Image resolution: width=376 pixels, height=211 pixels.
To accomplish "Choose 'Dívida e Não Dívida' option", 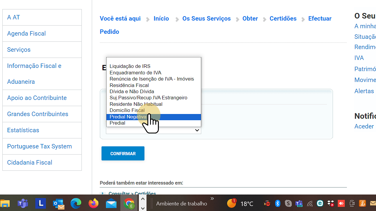I will (x=132, y=91).
